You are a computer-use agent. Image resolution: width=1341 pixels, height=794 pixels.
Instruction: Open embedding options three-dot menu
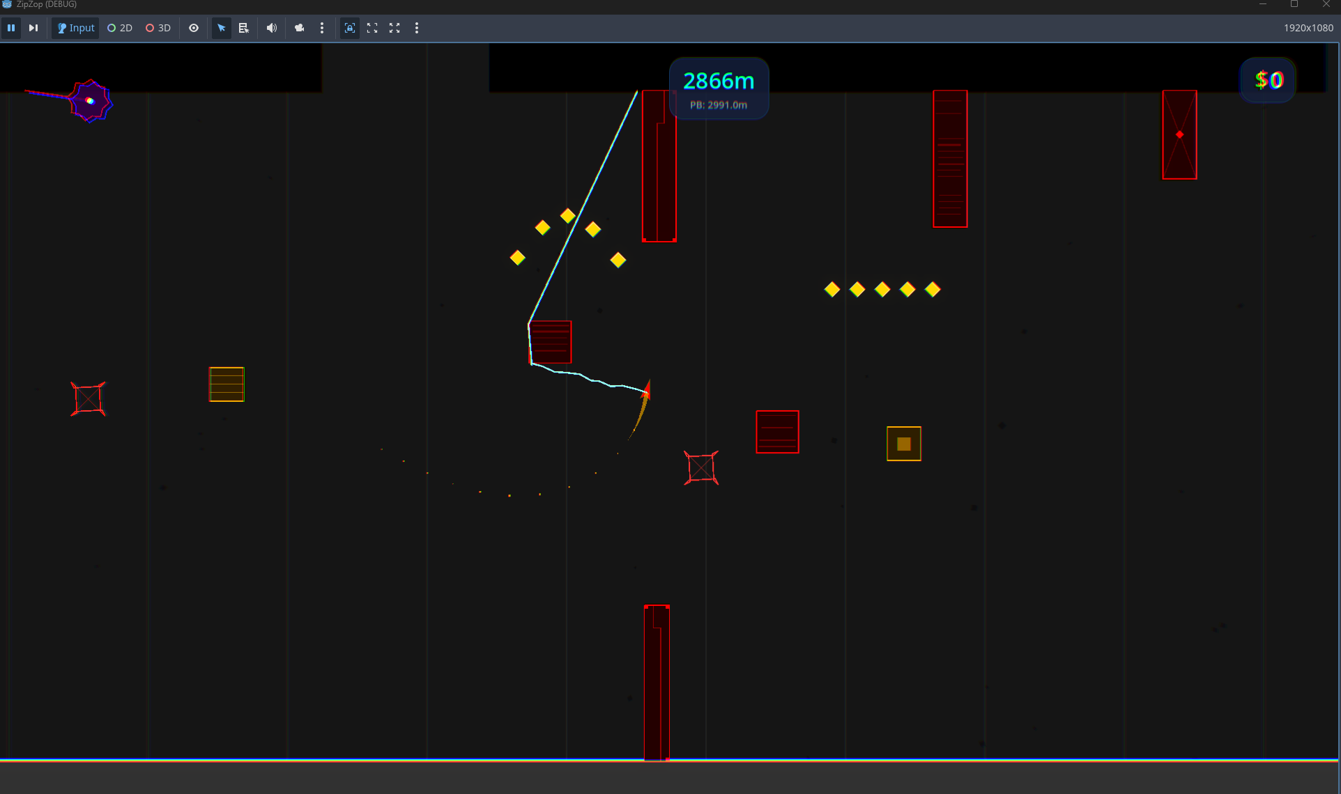point(417,28)
